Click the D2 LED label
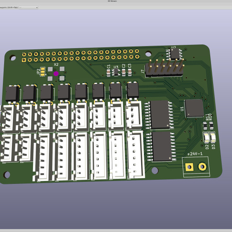The image size is (232, 232). [x=207, y=147]
